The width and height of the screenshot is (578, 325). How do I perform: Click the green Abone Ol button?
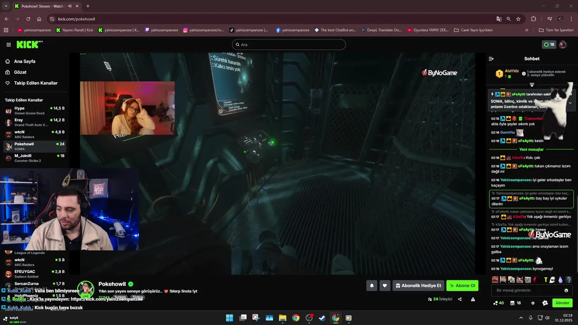(x=462, y=285)
